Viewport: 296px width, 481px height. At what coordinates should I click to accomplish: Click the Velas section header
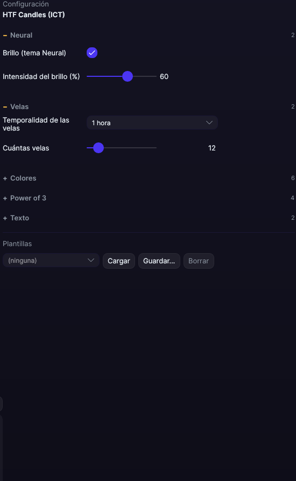coord(19,107)
